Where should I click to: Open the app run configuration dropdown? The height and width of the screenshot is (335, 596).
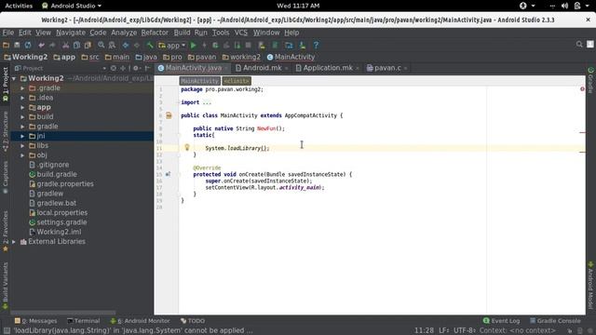coord(172,46)
